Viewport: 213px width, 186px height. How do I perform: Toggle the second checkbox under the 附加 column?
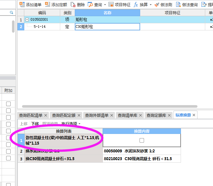pos(8,111)
